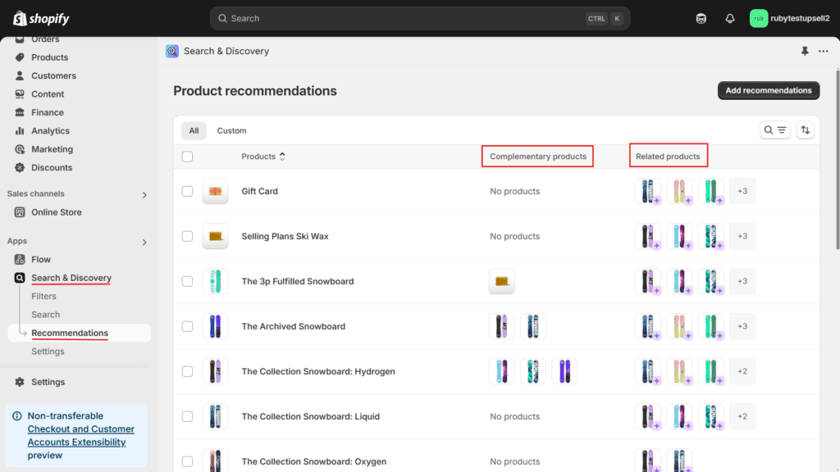
Task: Expand the Apps section chevron
Action: pos(144,242)
